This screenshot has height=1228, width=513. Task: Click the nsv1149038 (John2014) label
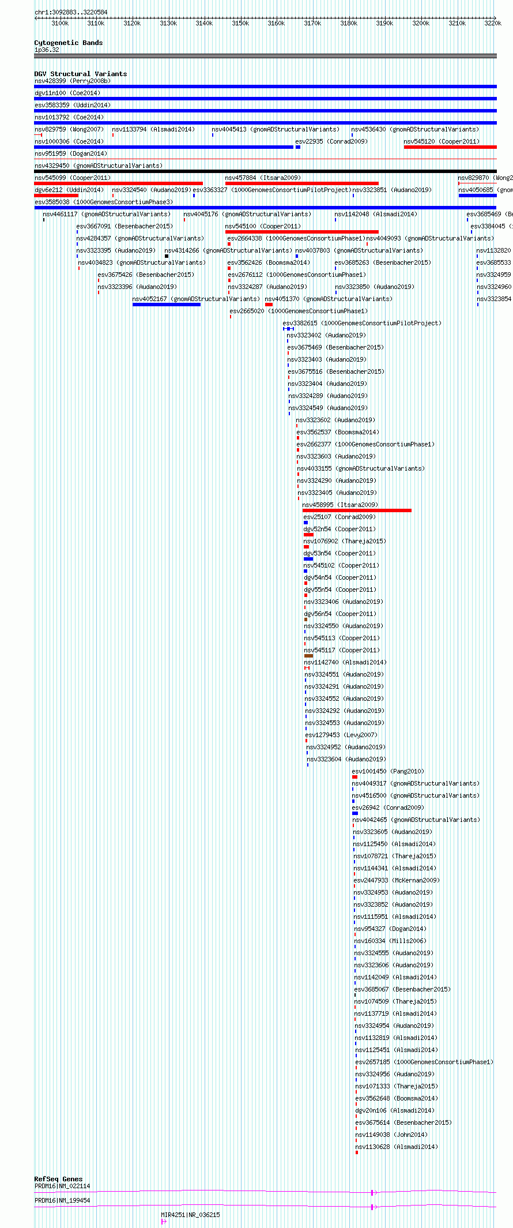[391, 1135]
